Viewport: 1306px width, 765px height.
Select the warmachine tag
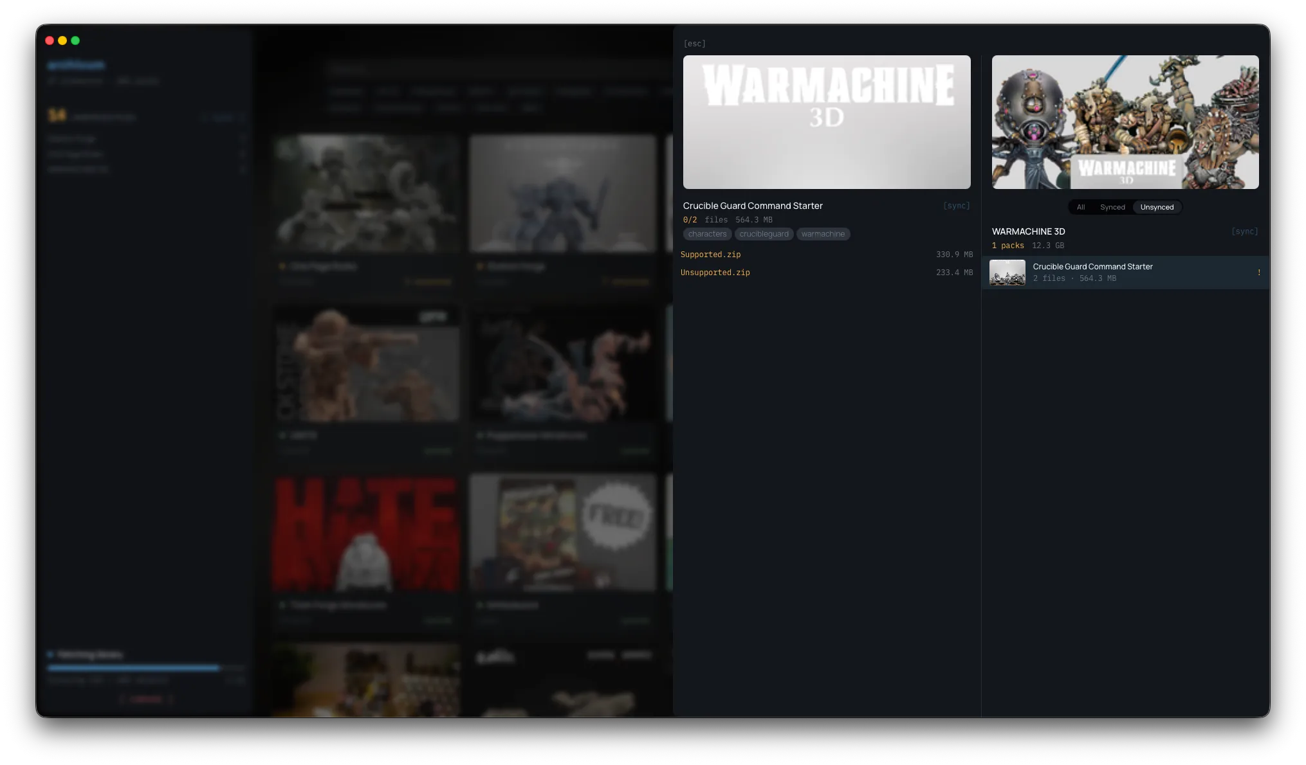click(x=823, y=234)
